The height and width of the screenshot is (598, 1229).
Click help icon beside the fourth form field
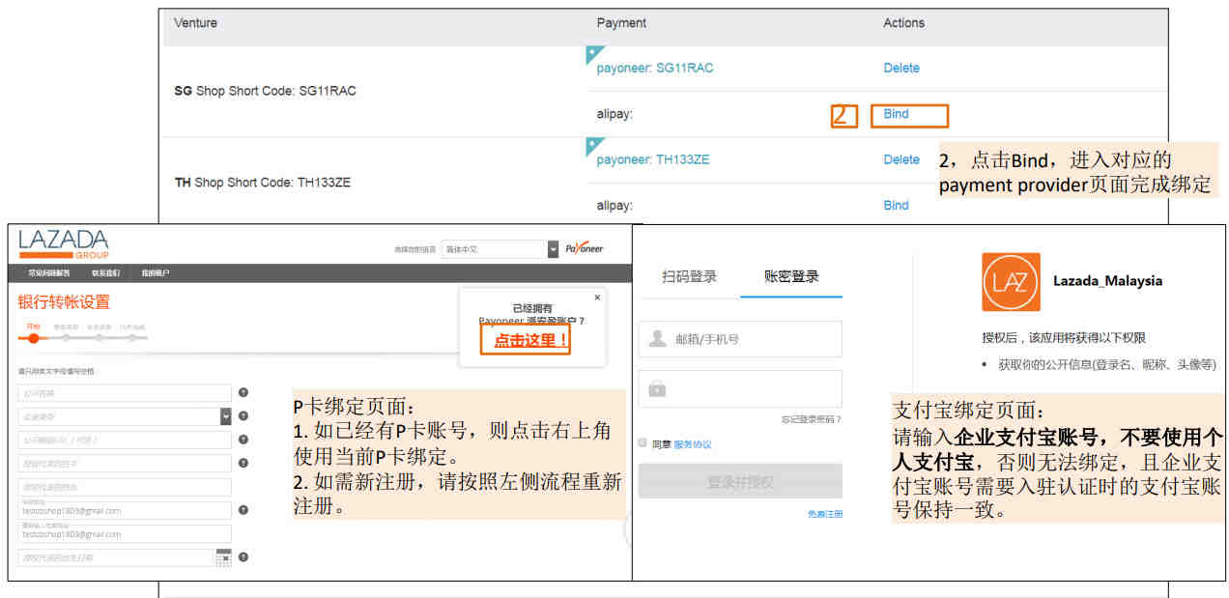point(243,464)
